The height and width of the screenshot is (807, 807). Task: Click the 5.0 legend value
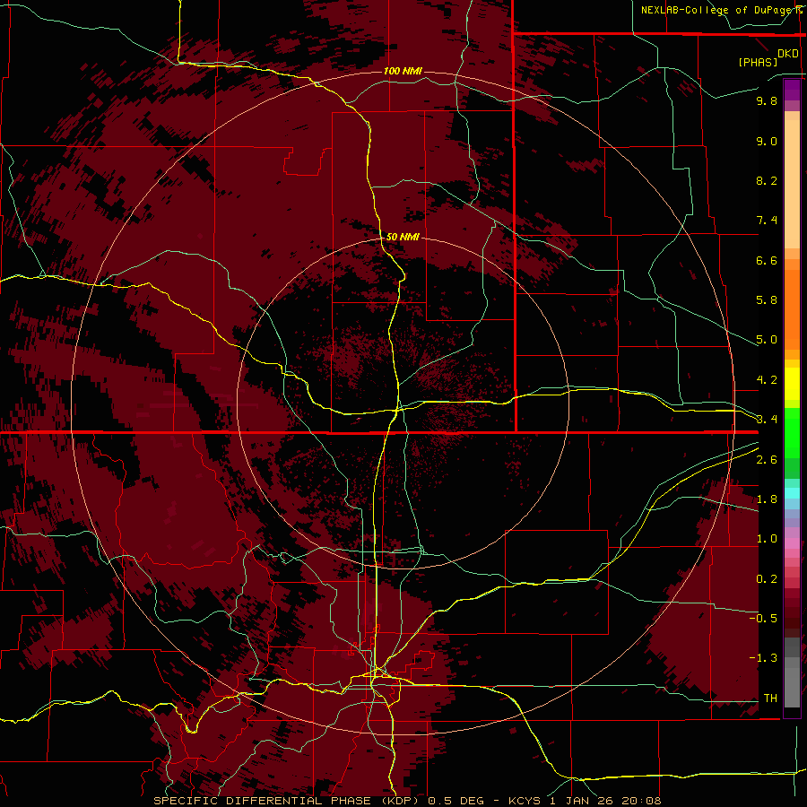[x=767, y=340]
